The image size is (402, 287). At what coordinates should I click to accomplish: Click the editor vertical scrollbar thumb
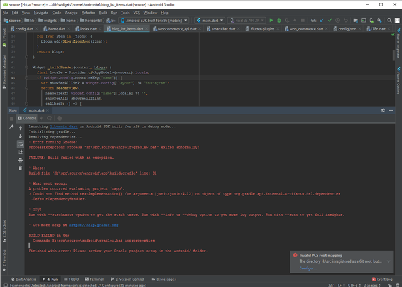point(394,55)
